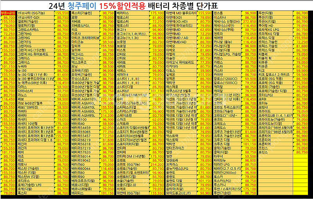This screenshot has height=199, width=313.
Task: Select the '록스타[가솔린]' cell
Action: [x=85, y=13]
